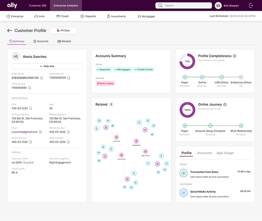Copy the Mobile Number
The image size is (262, 221).
68,132
